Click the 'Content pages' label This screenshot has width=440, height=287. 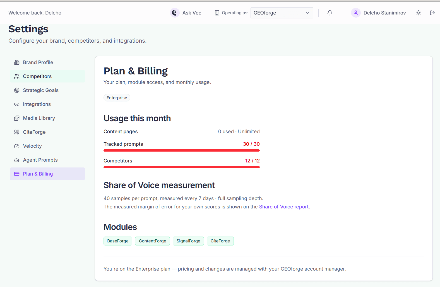coord(121,132)
